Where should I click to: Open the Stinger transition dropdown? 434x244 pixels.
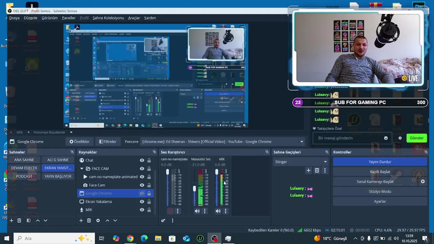click(x=301, y=162)
